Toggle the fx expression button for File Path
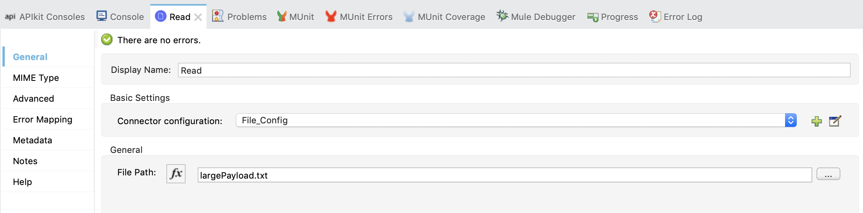This screenshot has height=213, width=863. (x=176, y=174)
